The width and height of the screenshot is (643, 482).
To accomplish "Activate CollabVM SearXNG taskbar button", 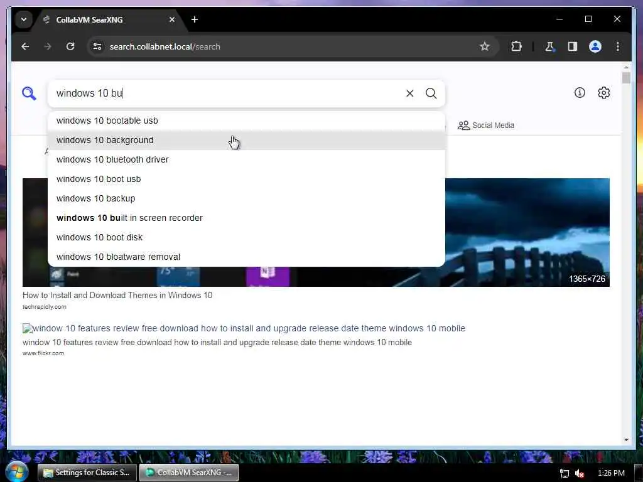I will (x=188, y=473).
